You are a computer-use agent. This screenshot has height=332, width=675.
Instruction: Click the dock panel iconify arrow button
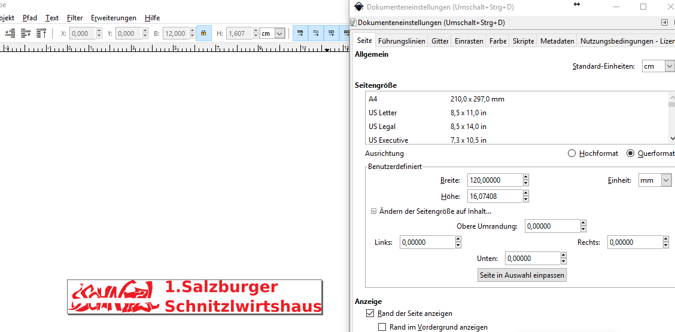click(x=664, y=23)
